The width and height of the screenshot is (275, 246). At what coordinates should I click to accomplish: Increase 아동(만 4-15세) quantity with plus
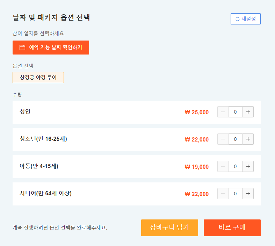[248, 166]
